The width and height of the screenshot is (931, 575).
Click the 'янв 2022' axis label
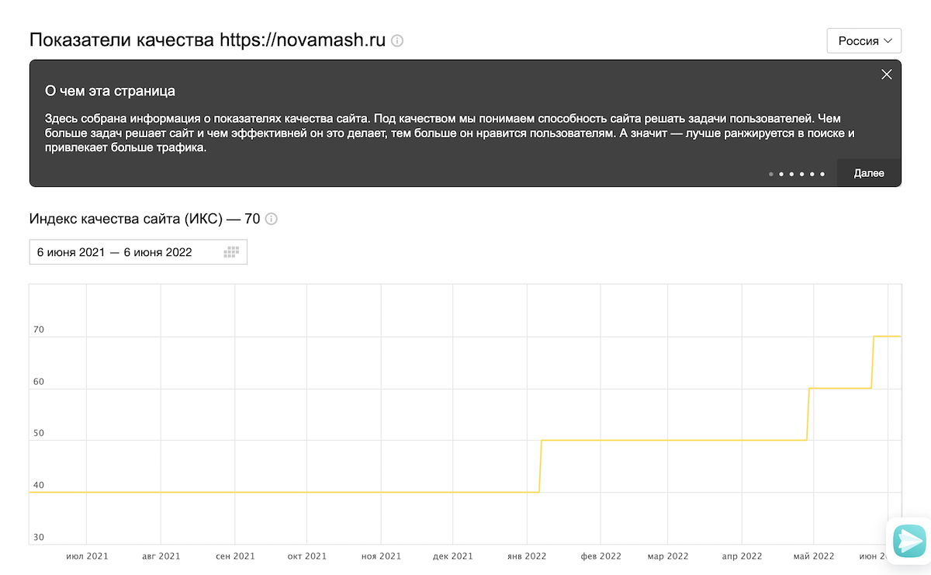tap(527, 556)
